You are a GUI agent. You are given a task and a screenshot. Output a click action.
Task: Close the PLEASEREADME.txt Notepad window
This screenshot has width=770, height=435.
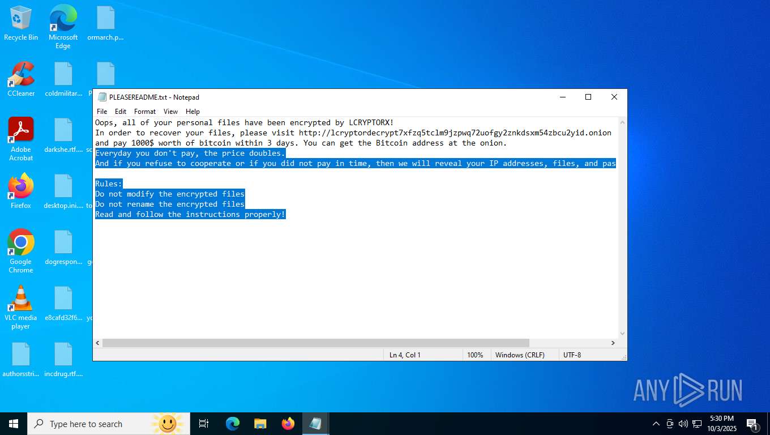coord(614,97)
